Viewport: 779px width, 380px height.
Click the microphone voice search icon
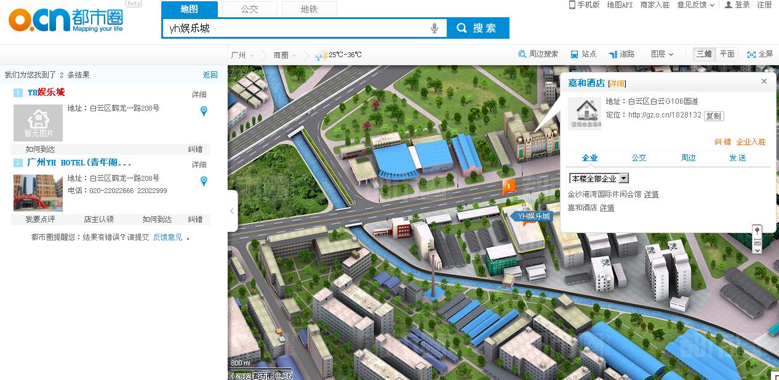pos(434,28)
